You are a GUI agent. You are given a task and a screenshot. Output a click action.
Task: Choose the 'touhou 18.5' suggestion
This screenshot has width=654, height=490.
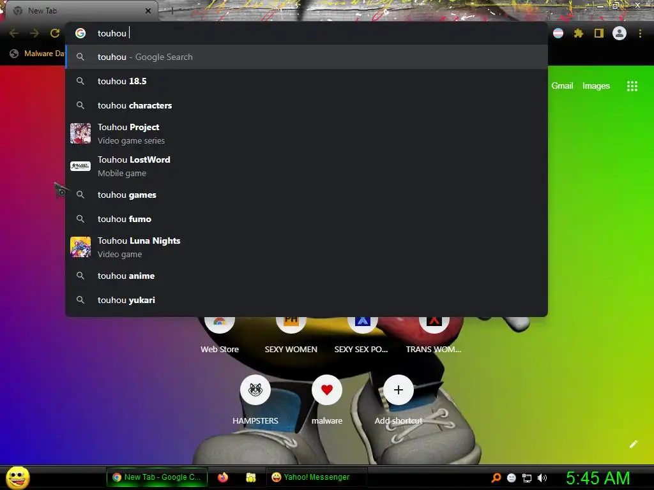tap(306, 81)
